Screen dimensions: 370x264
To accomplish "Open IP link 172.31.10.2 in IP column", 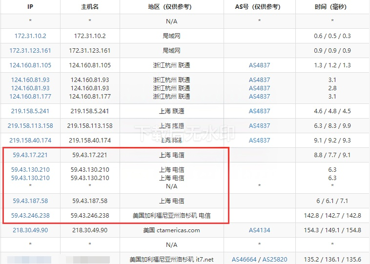I will click(x=30, y=36).
